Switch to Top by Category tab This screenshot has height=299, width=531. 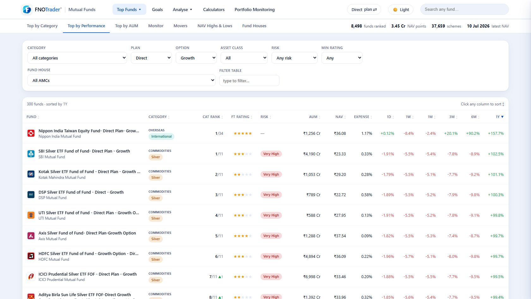[42, 26]
